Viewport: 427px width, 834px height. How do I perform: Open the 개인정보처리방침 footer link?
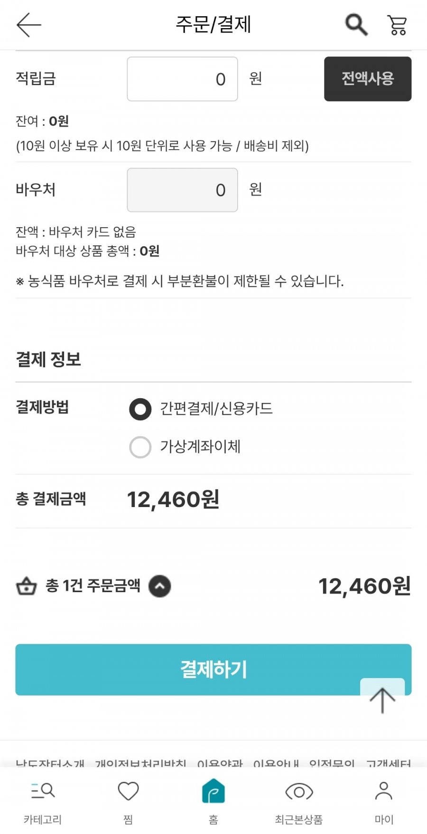tap(140, 763)
